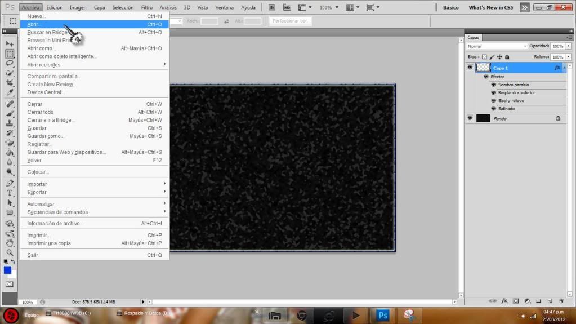The image size is (576, 324).
Task: Select the Dodge tool
Action: 10,172
